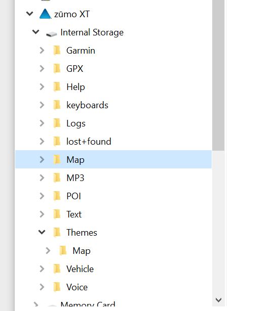Click the keyboards folder icon

click(x=57, y=105)
